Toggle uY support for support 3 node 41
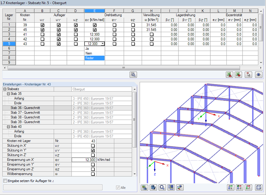 (x=58, y=34)
